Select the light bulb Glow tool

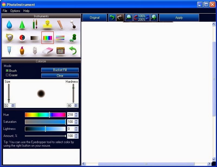click(35, 51)
